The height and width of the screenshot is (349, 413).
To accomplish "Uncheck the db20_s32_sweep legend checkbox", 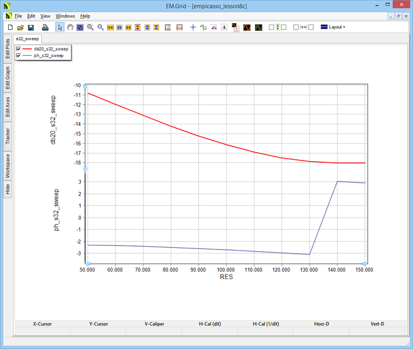I will point(19,49).
